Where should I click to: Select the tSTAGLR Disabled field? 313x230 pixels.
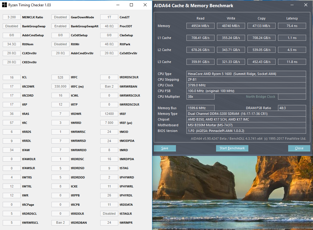click(109, 214)
